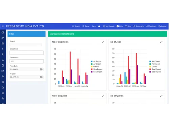Click the Management Dashboard header

(x=107, y=34)
